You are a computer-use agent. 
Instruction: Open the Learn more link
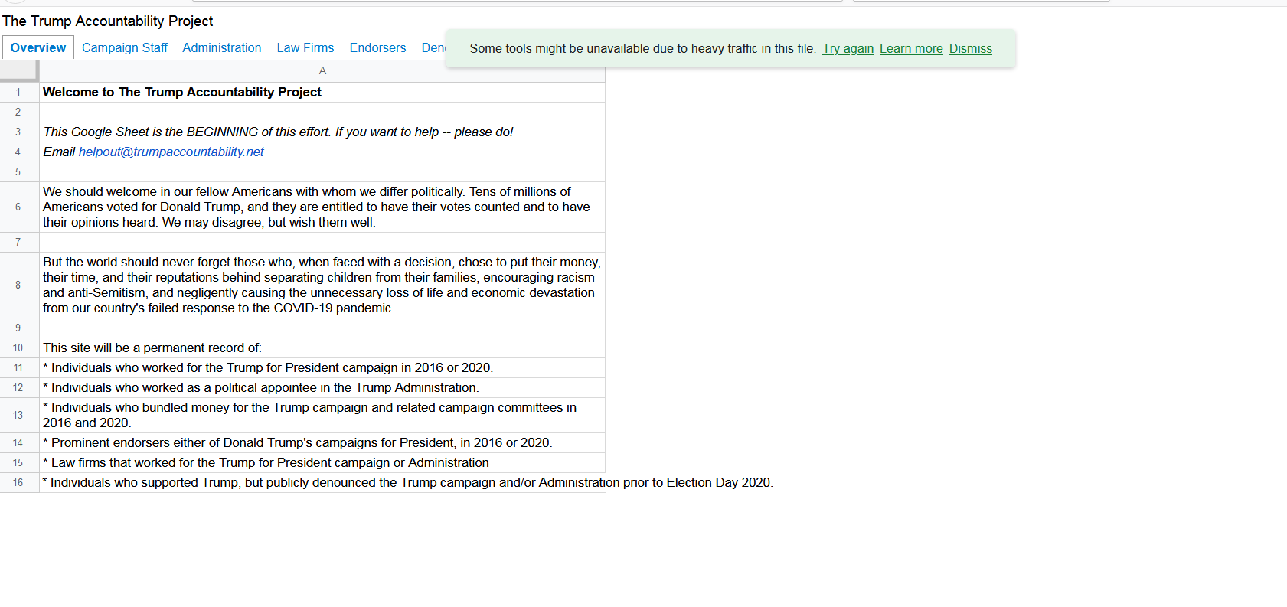tap(911, 48)
